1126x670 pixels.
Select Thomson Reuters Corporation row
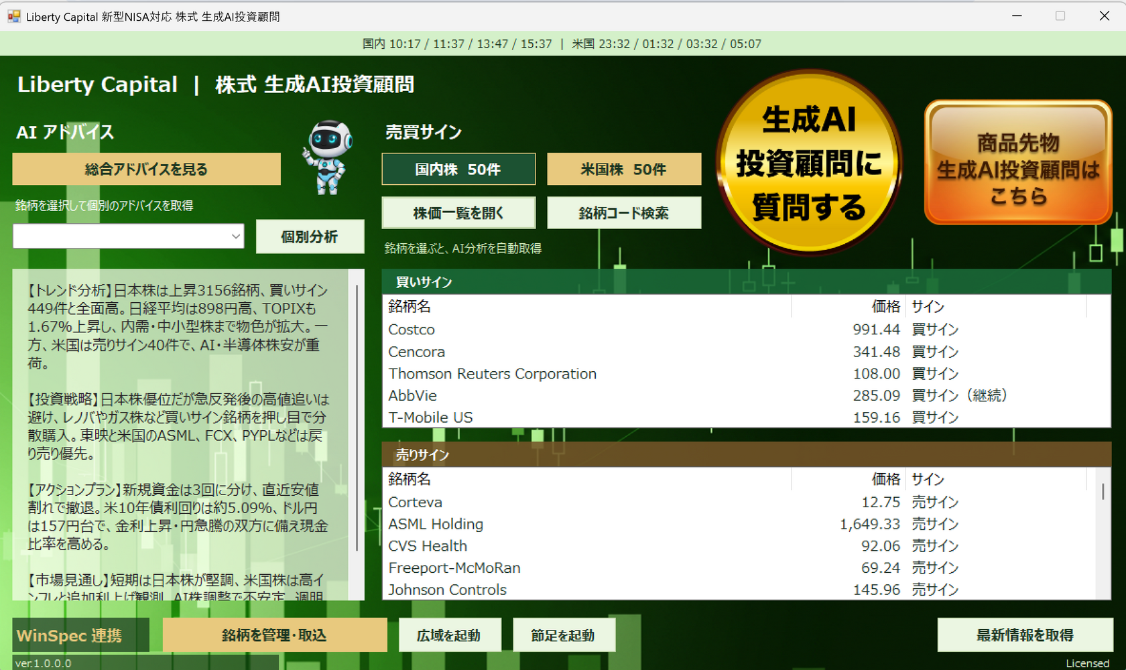coord(746,374)
